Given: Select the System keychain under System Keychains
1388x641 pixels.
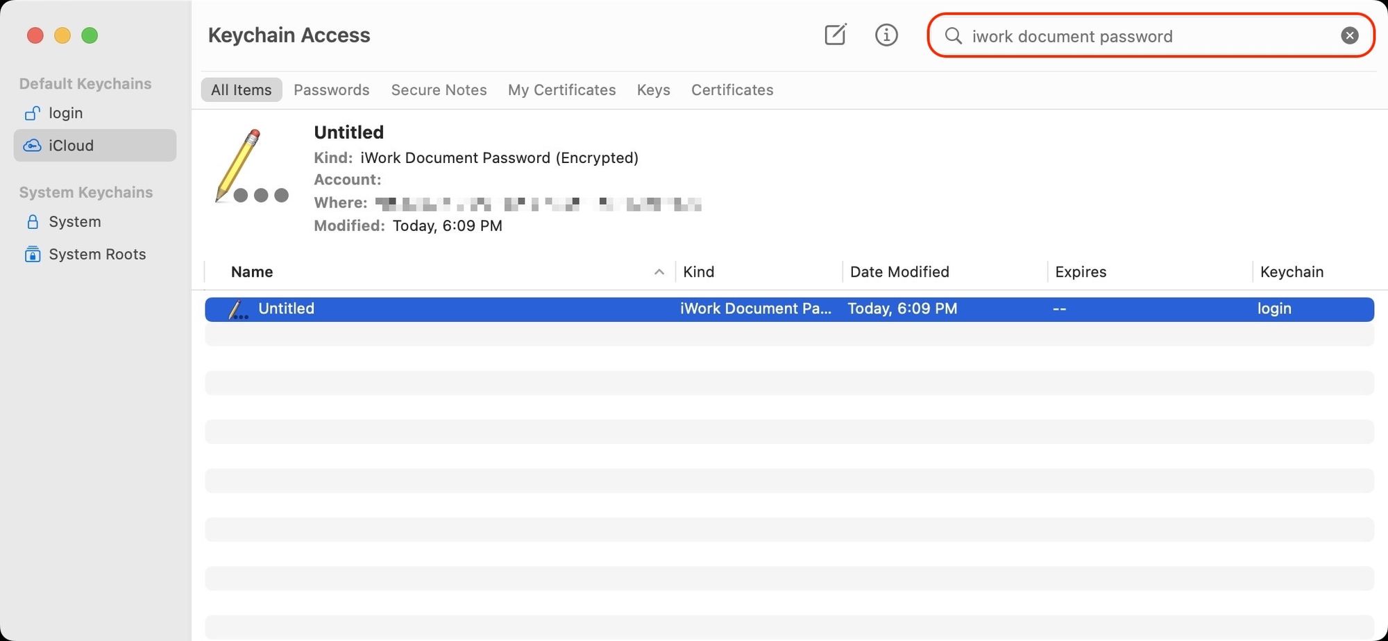Looking at the screenshot, I should coord(74,221).
